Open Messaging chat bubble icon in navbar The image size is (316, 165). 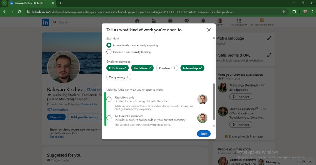[x=187, y=21]
